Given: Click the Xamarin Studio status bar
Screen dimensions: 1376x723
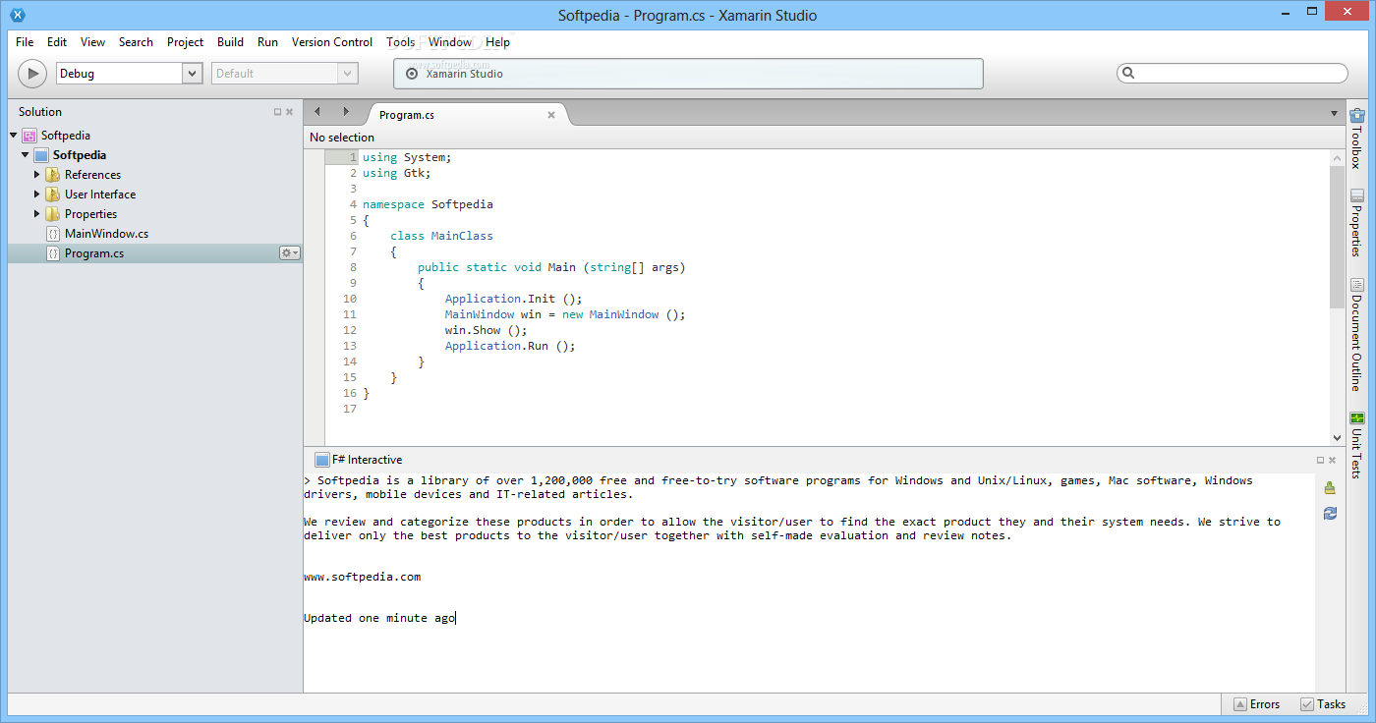Looking at the screenshot, I should coord(688,74).
